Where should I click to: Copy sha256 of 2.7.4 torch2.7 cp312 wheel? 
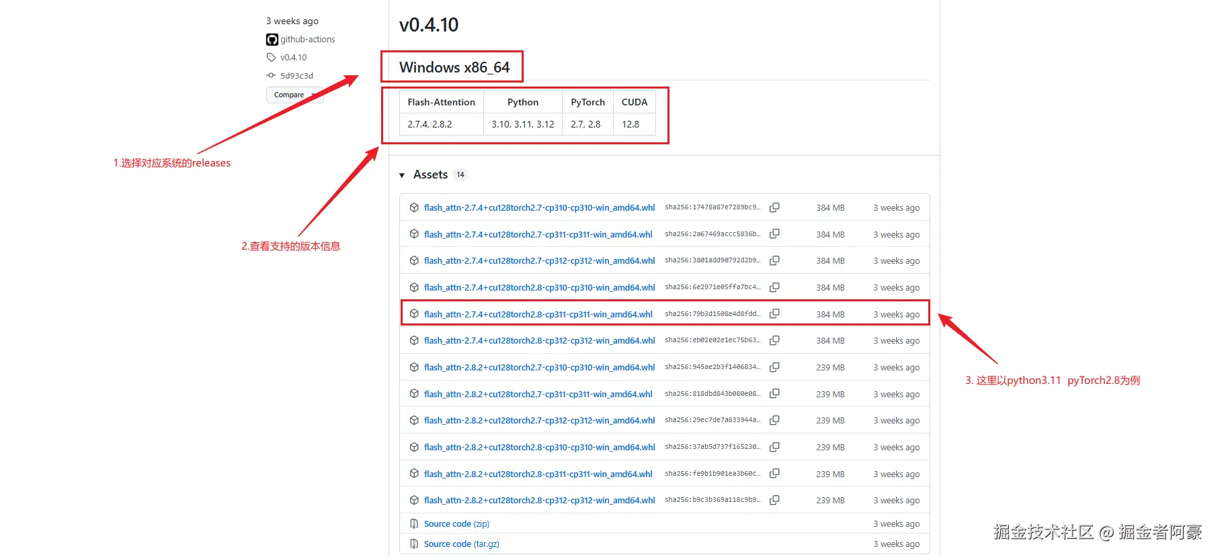pos(774,260)
